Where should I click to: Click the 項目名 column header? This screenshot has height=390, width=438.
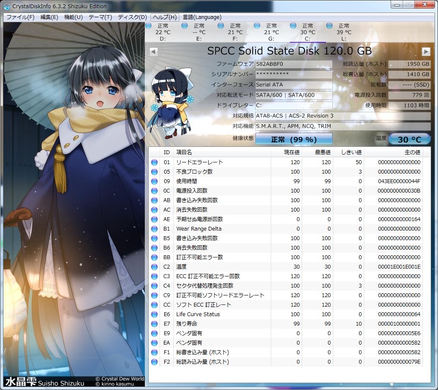[222, 152]
